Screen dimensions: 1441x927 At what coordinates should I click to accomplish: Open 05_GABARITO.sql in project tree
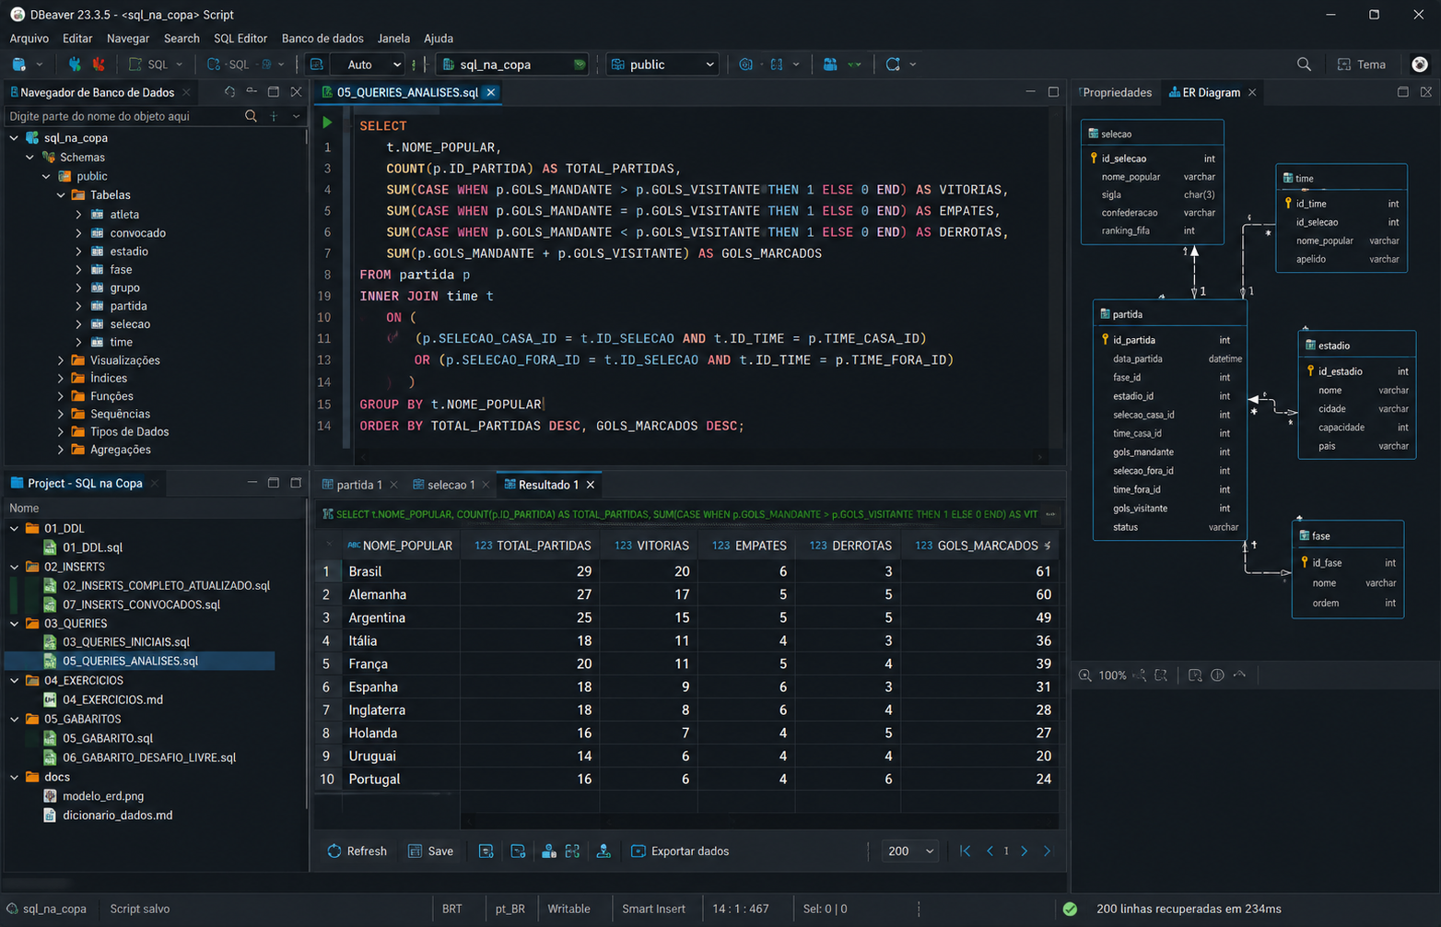click(x=108, y=738)
